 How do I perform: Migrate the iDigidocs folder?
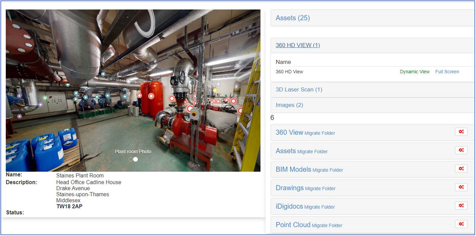[x=319, y=207]
